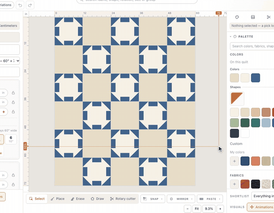Click the 70 ruler guide marker

(x=219, y=13)
